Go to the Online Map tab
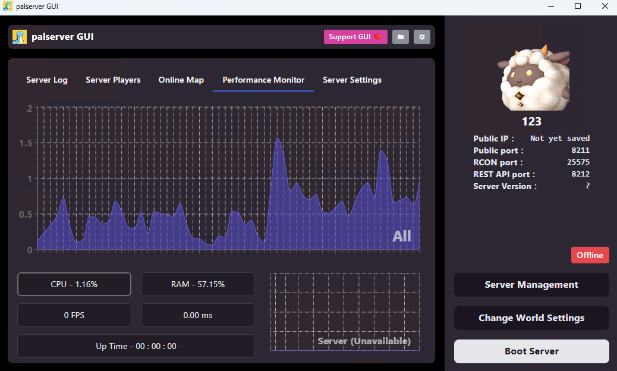The width and height of the screenshot is (617, 371). tap(181, 80)
